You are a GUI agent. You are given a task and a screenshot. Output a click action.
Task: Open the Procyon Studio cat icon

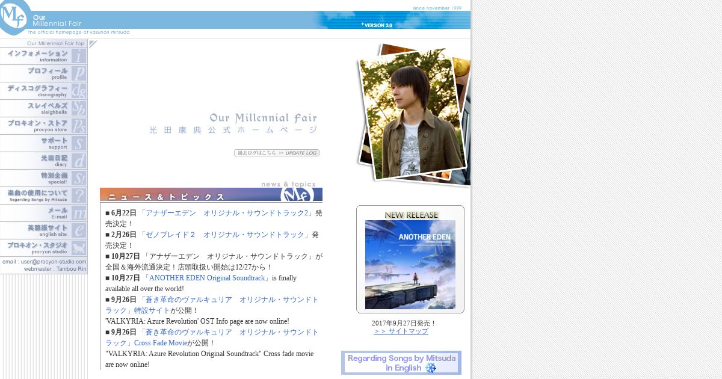click(79, 248)
